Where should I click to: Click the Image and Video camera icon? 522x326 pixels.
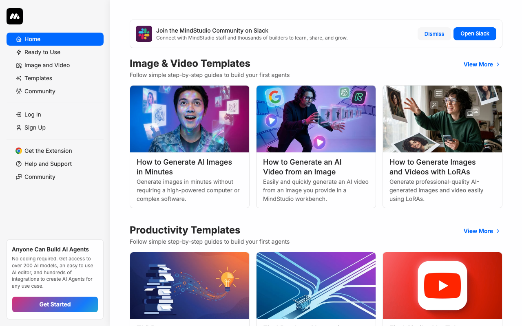pyautogui.click(x=19, y=65)
